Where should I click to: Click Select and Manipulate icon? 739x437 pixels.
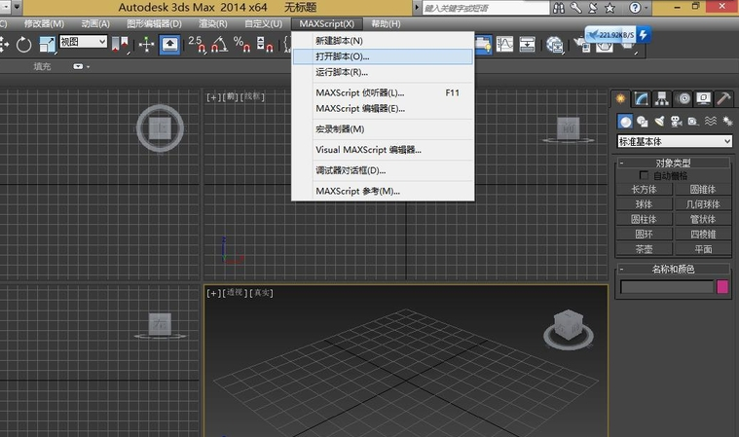[147, 45]
